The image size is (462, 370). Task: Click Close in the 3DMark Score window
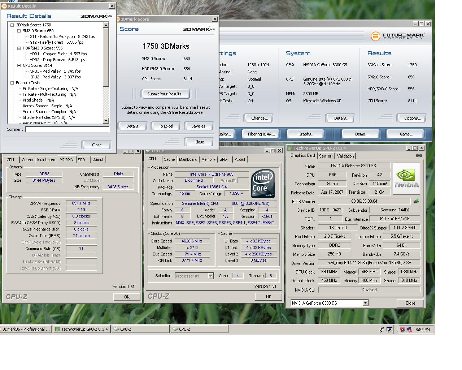[x=199, y=142]
